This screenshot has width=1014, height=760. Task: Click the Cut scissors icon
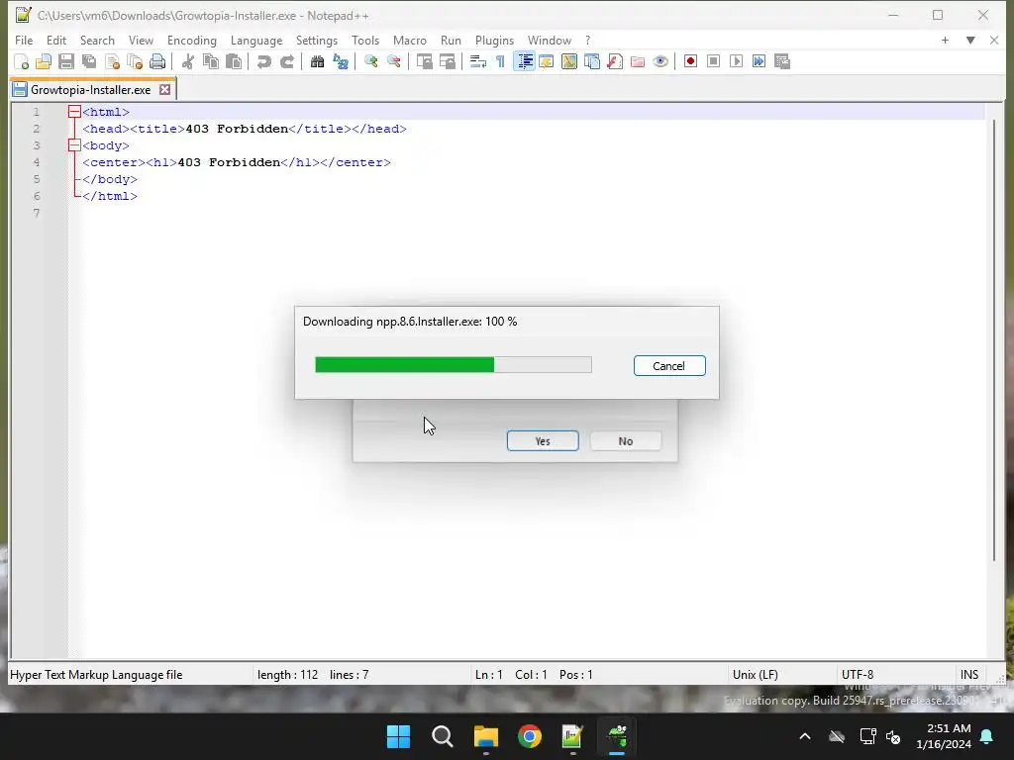click(x=187, y=61)
